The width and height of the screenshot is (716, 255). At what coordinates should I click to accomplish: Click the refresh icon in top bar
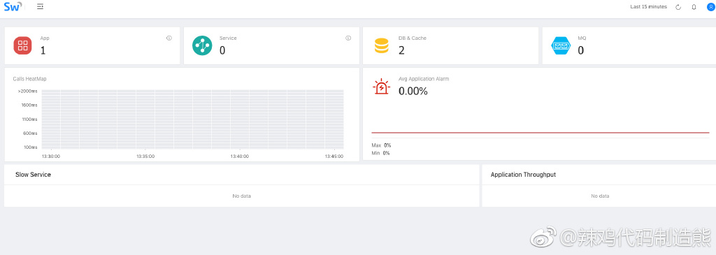click(x=678, y=7)
